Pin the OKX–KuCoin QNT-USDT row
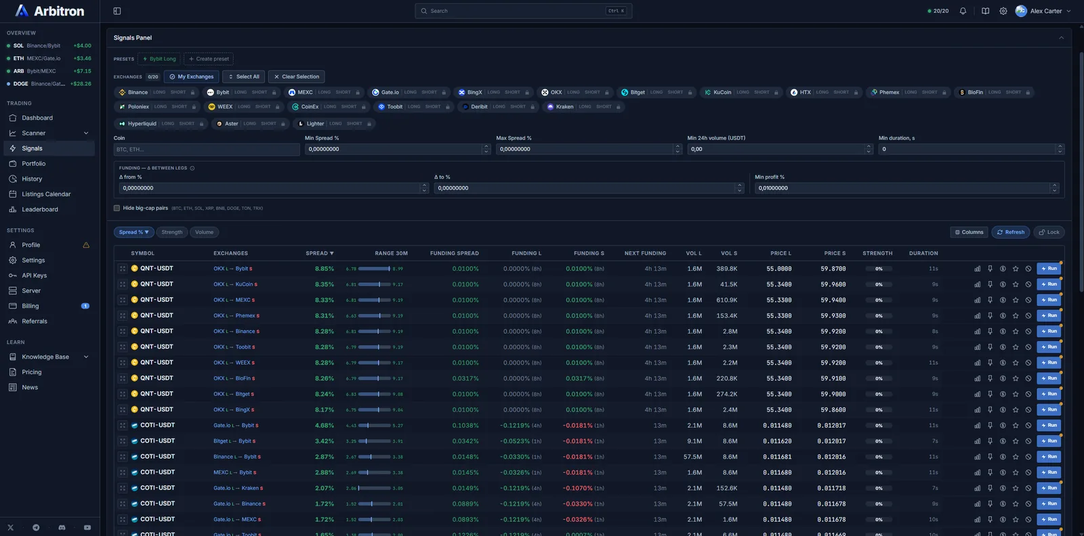This screenshot has height=536, width=1084. pyautogui.click(x=990, y=284)
